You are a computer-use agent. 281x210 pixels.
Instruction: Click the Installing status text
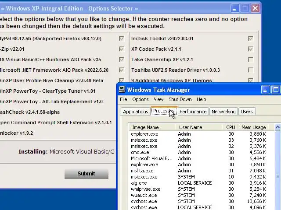67,152
